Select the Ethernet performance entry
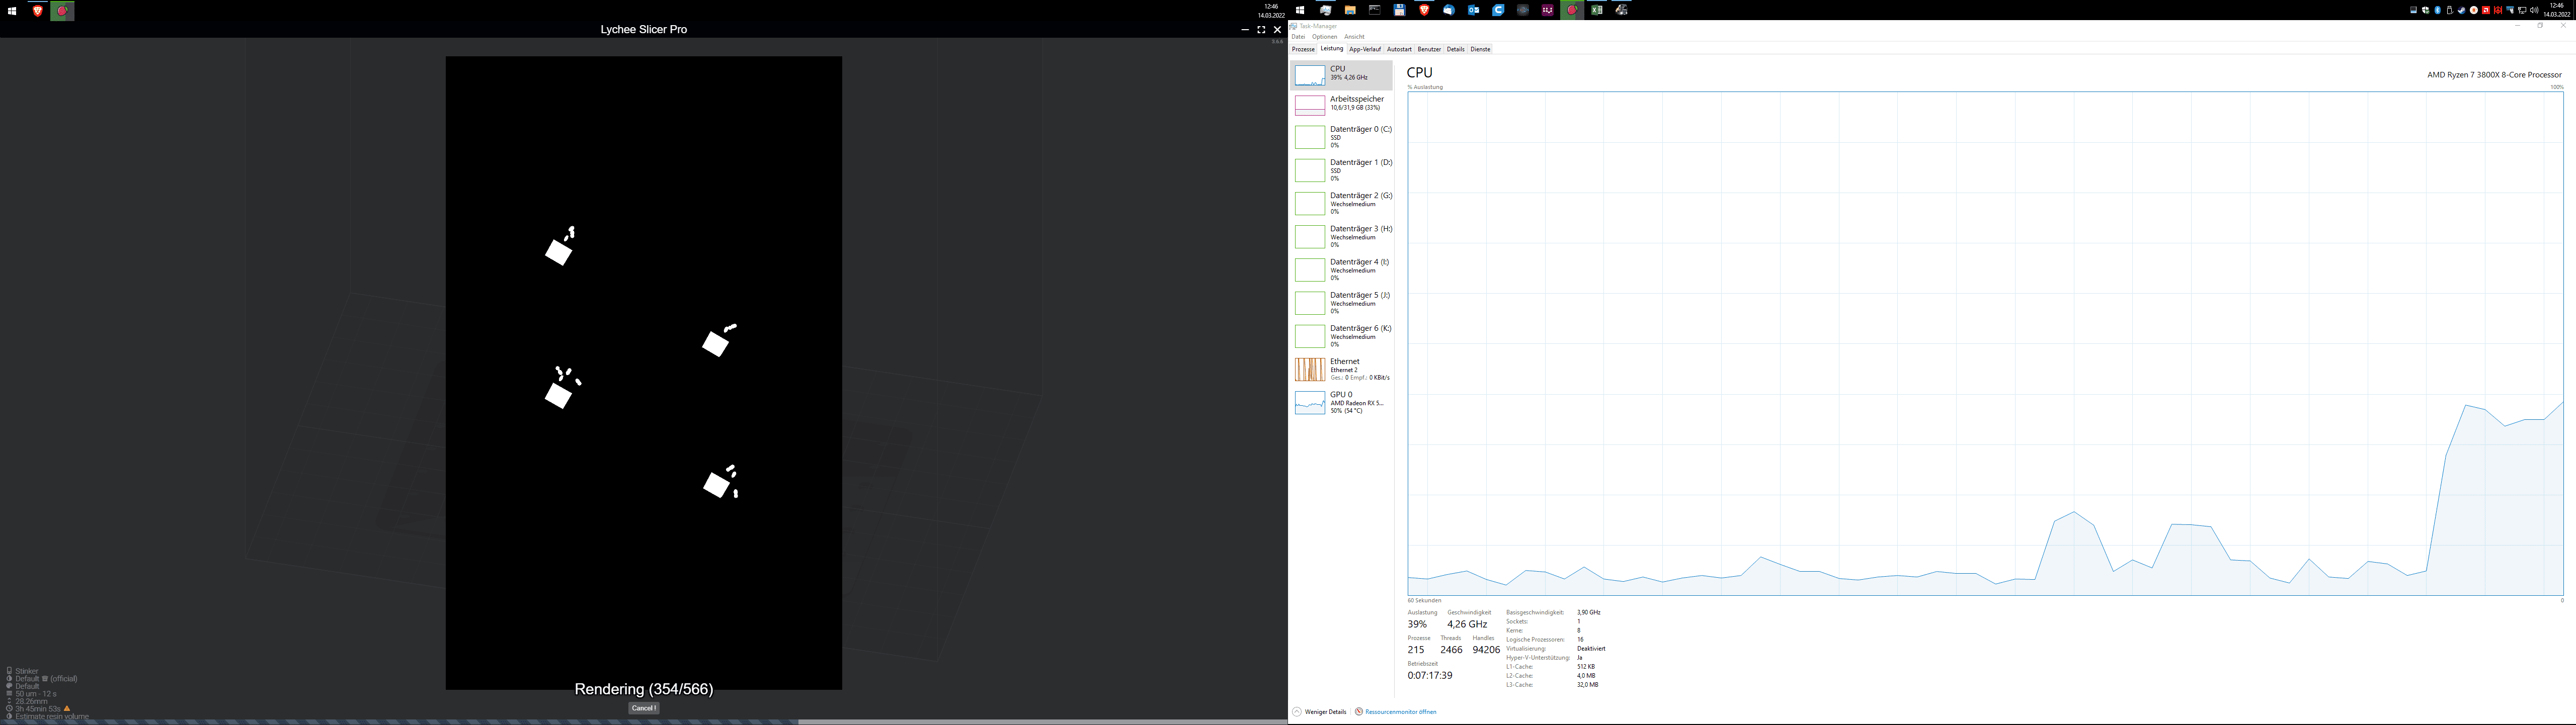2576x725 pixels. [x=1341, y=370]
